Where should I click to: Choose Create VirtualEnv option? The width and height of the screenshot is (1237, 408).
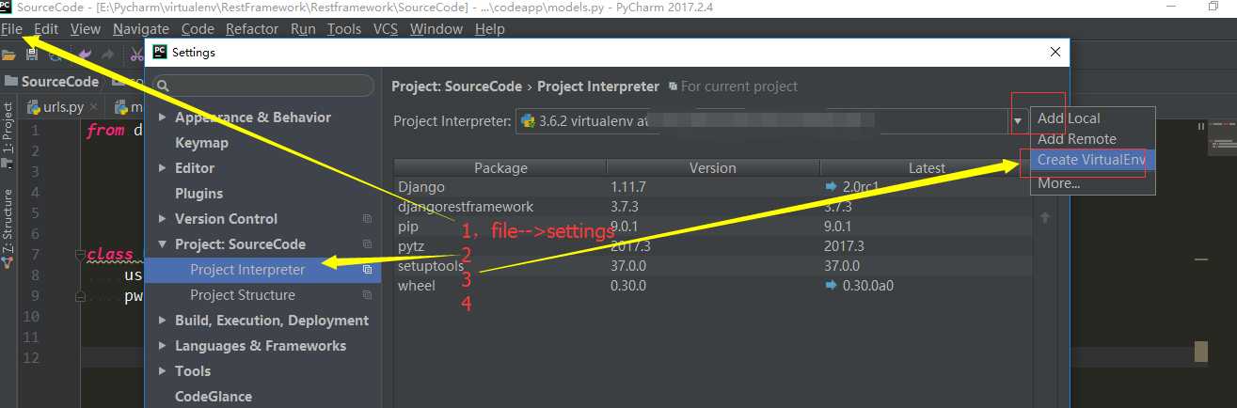pyautogui.click(x=1092, y=160)
